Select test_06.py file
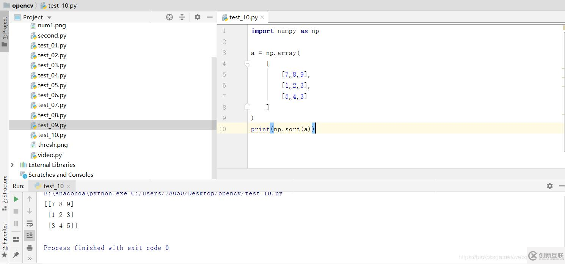The width and height of the screenshot is (565, 264). [52, 95]
